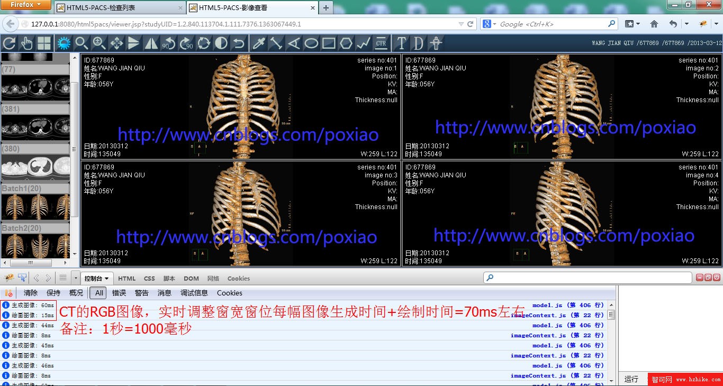The width and height of the screenshot is (723, 386).
Task: Open the four-pane layout grid tool
Action: tap(44, 43)
